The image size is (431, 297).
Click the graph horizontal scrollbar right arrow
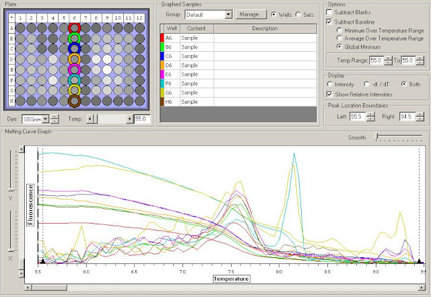[422, 288]
